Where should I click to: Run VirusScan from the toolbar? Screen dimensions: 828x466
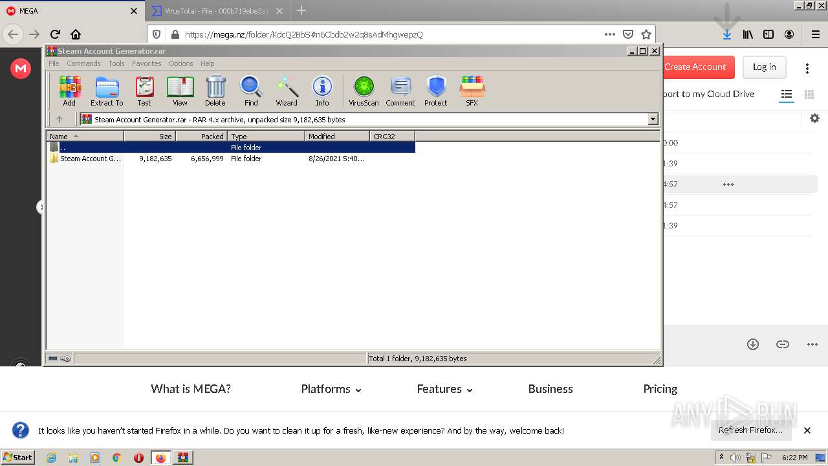(x=364, y=91)
